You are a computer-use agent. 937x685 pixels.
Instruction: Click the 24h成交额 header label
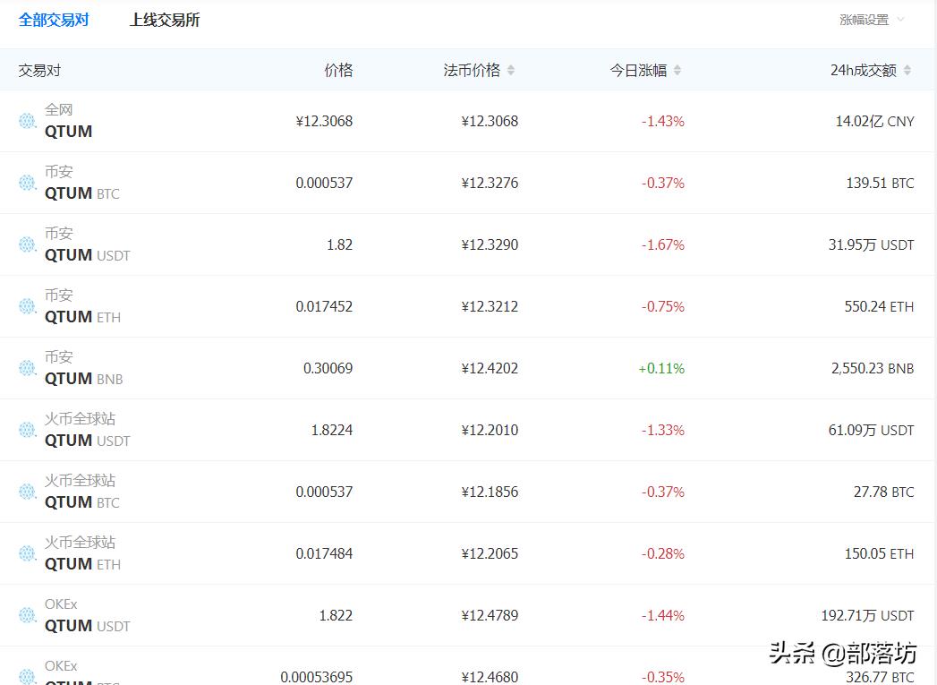point(864,71)
